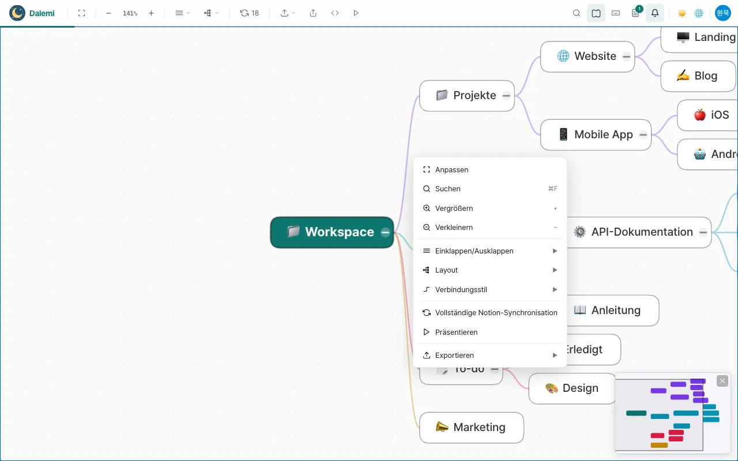738x461 pixels.
Task: Click the fit-to-screen icon in toolbar
Action: [x=81, y=13]
